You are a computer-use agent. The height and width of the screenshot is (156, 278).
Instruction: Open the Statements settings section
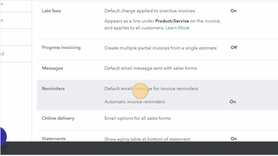[54, 138]
